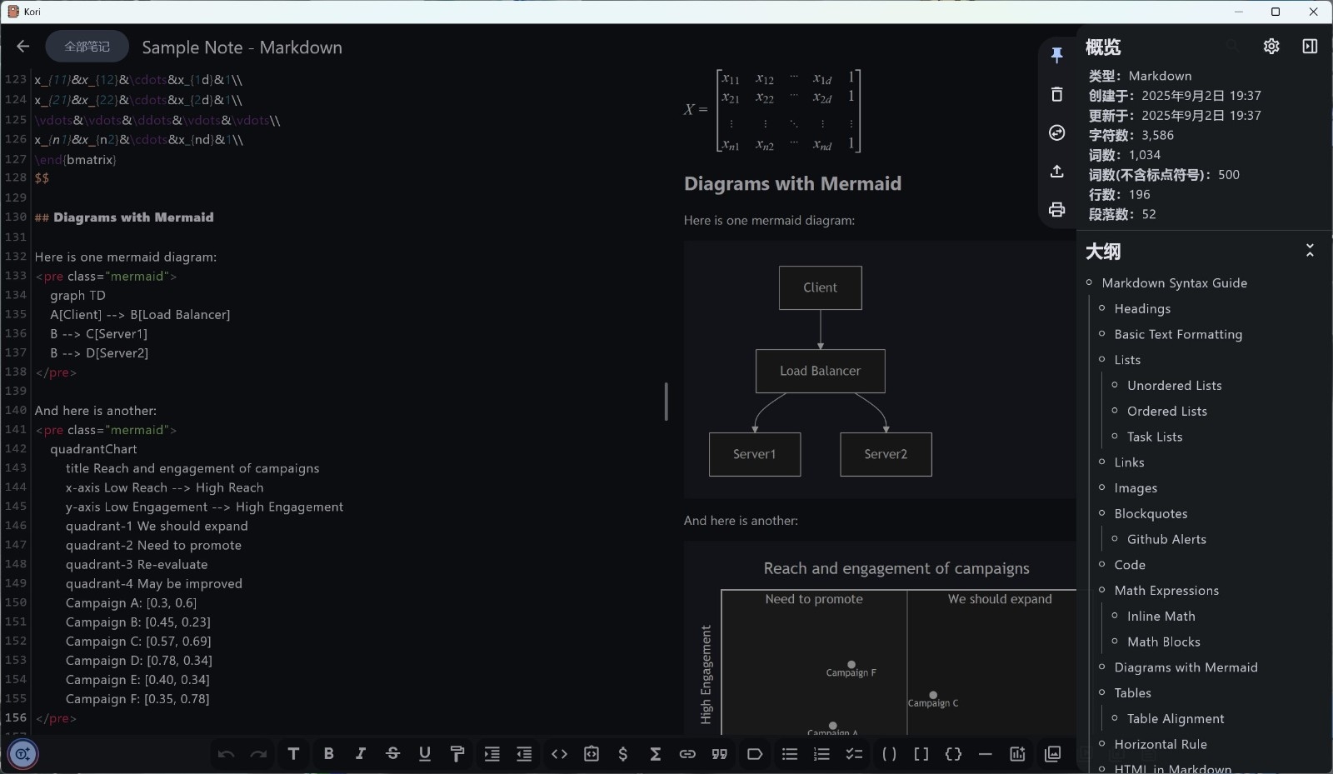Delete the note with trash icon

[1056, 94]
